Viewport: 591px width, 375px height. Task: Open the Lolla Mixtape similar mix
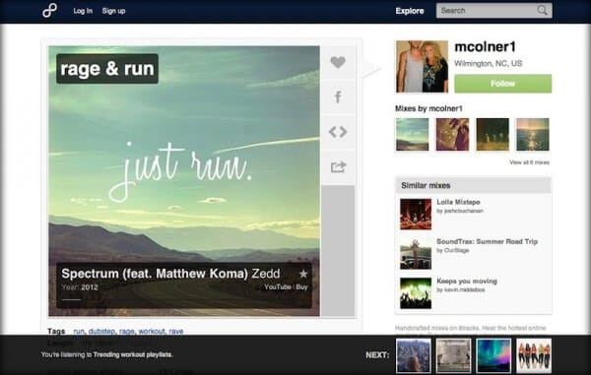point(458,202)
